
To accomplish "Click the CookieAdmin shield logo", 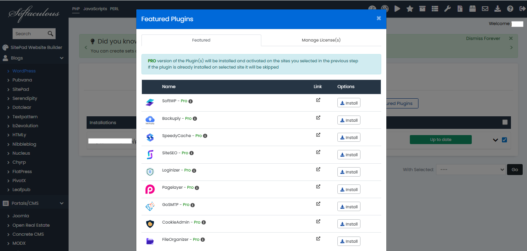I will point(150,224).
